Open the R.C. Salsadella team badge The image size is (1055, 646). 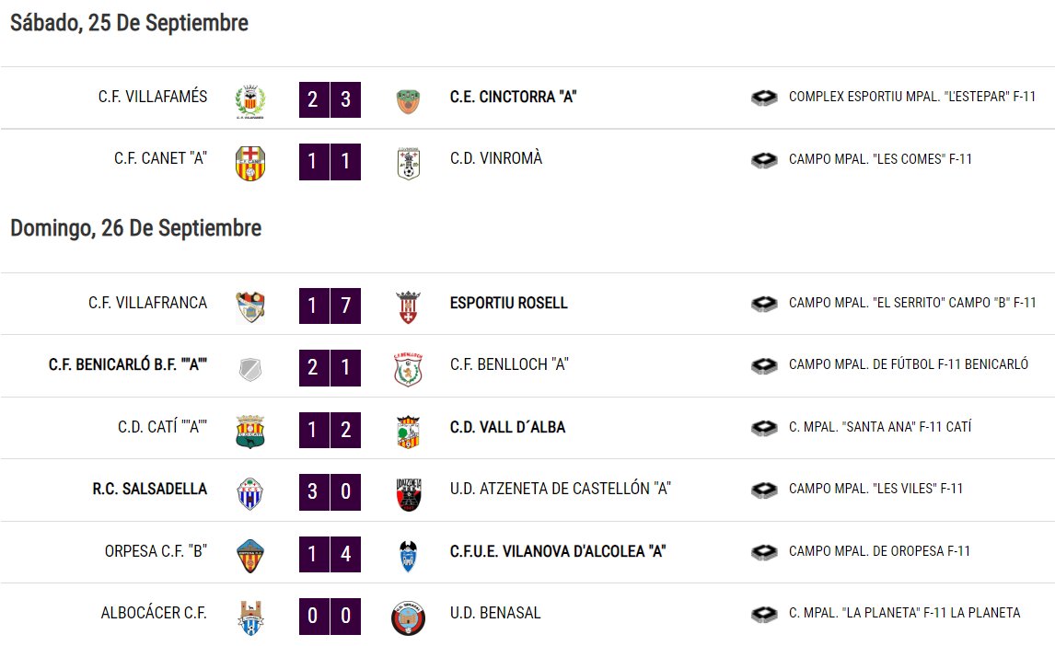(249, 493)
